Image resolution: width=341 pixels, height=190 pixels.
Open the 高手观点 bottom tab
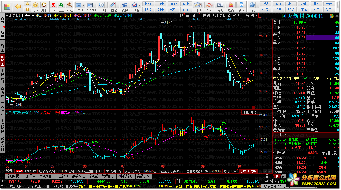point(79,176)
